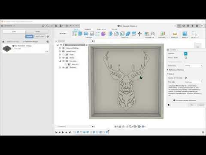Viewport: 206px width, 155px height.
Task: Click the Undo arrow
Action: pyautogui.click(x=71, y=26)
